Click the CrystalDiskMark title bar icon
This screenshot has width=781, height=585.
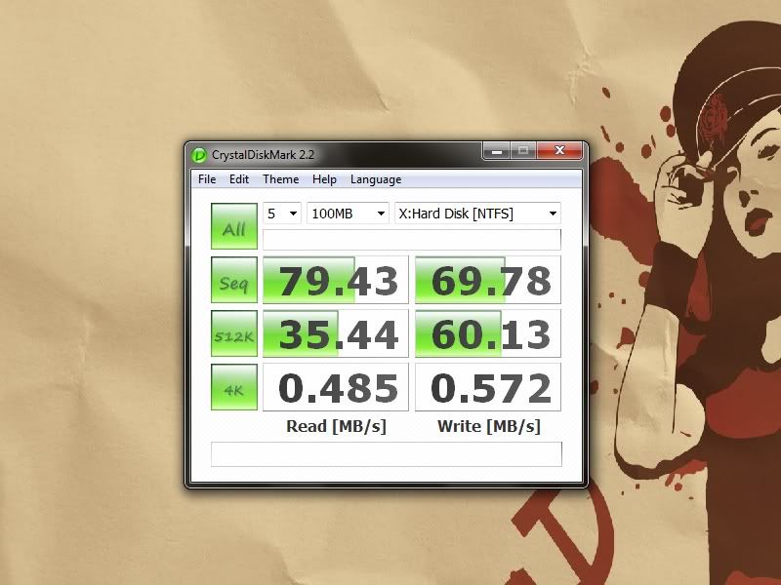199,155
